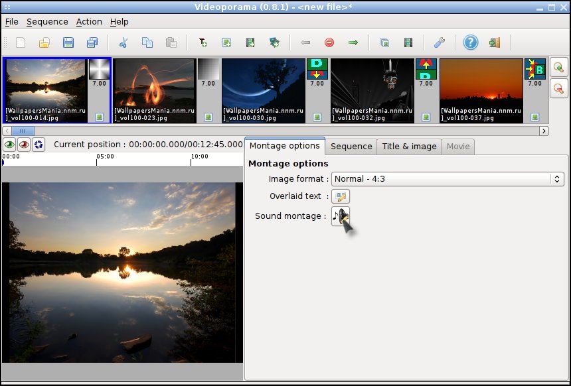Click the stacked floppy disks save-as icon
Viewport: 571px width, 386px height.
pos(92,42)
